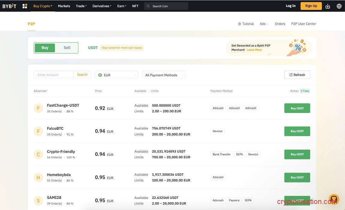Open the apps grid icon beside the logo
The image size is (345, 210).
coord(25,6)
